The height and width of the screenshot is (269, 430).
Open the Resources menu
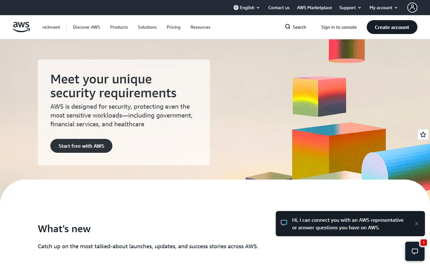(x=200, y=27)
